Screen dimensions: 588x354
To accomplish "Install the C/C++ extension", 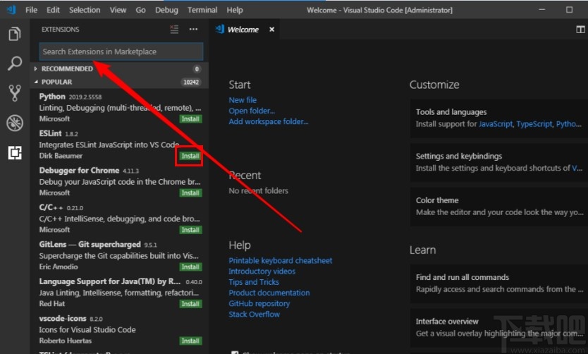I will (x=190, y=230).
